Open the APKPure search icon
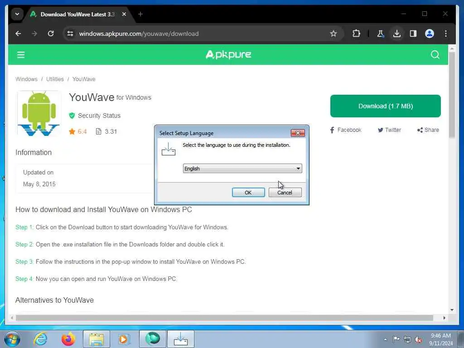 pyautogui.click(x=435, y=55)
